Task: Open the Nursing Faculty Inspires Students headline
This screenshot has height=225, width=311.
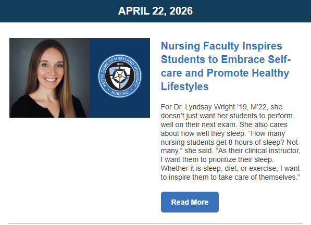Action: 226,66
